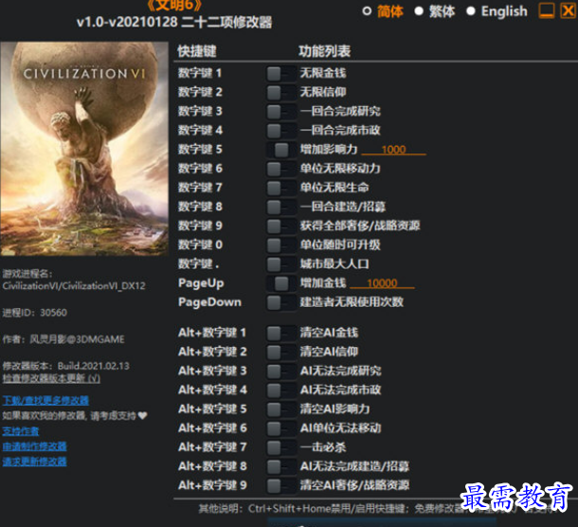Open 下载/查找更多修改器 link
The height and width of the screenshot is (527, 578).
(x=45, y=400)
